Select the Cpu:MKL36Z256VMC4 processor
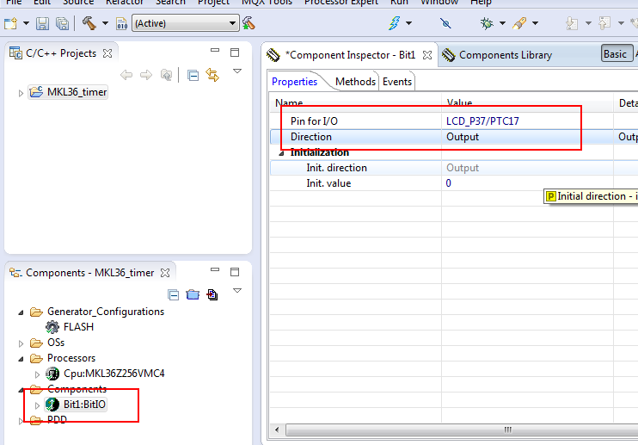 point(113,374)
